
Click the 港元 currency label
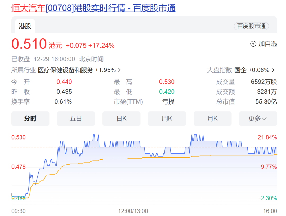tap(55, 46)
